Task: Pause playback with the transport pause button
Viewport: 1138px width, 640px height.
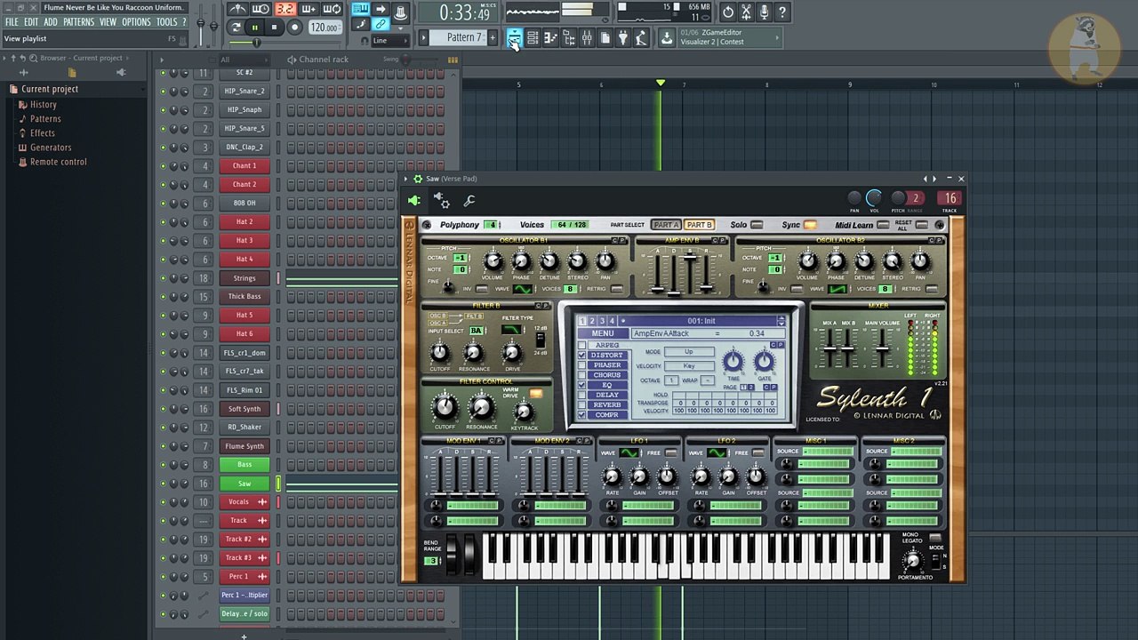Action: click(x=255, y=28)
